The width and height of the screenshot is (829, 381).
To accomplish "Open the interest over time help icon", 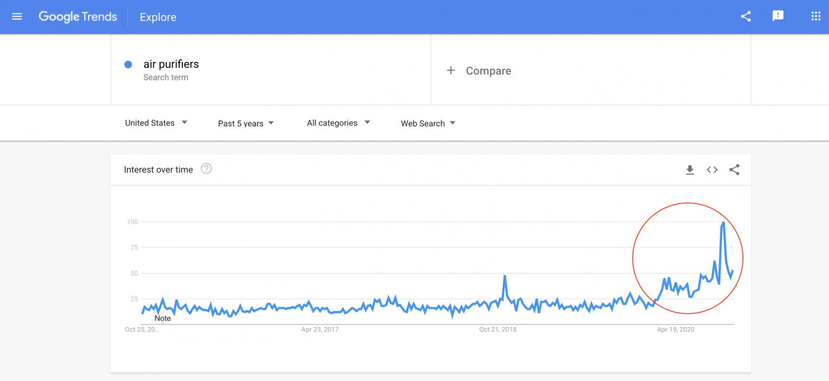I will tap(206, 169).
